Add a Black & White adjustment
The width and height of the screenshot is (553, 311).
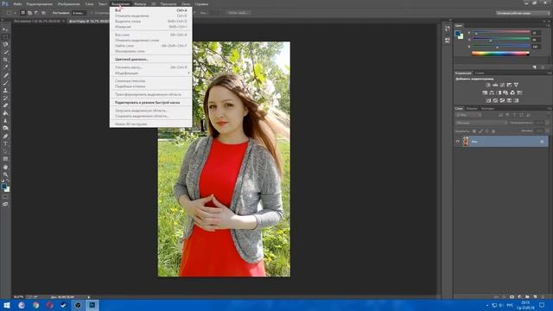(x=499, y=92)
